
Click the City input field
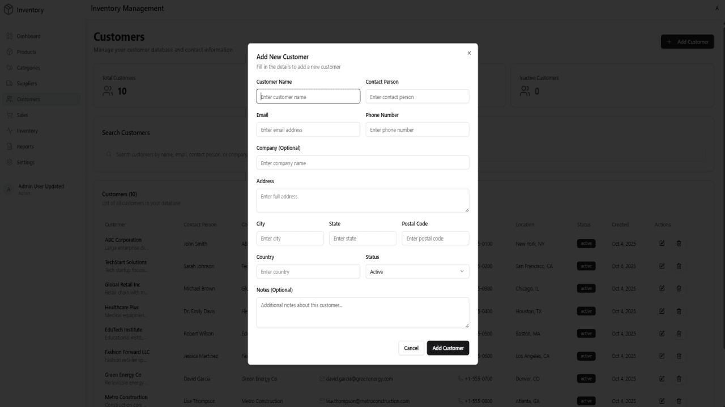point(290,239)
